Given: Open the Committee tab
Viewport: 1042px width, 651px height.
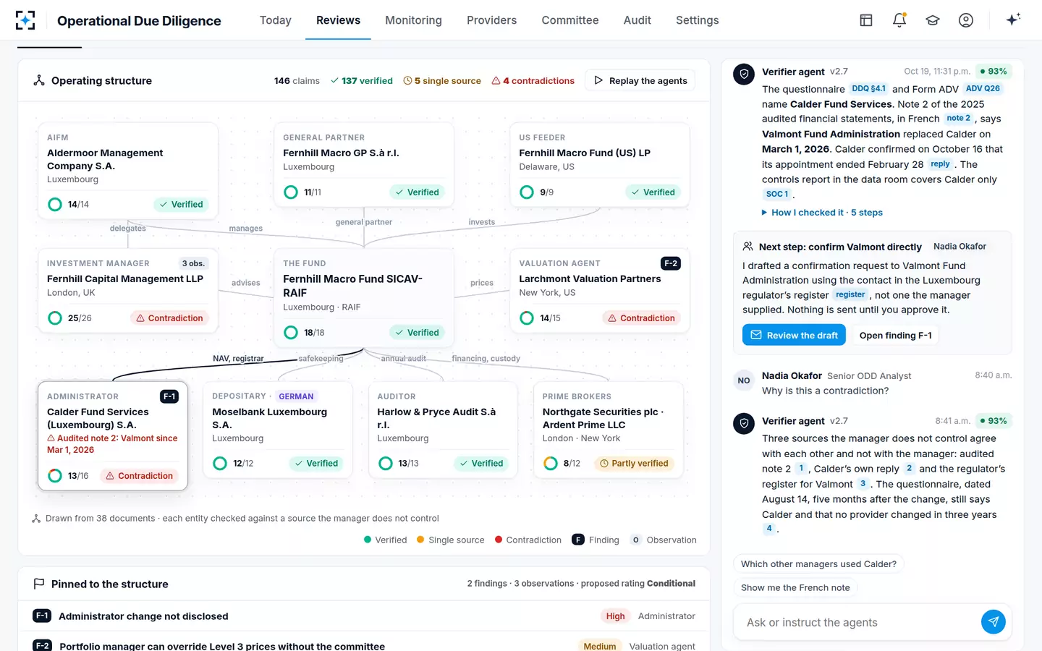Looking at the screenshot, I should 570,20.
